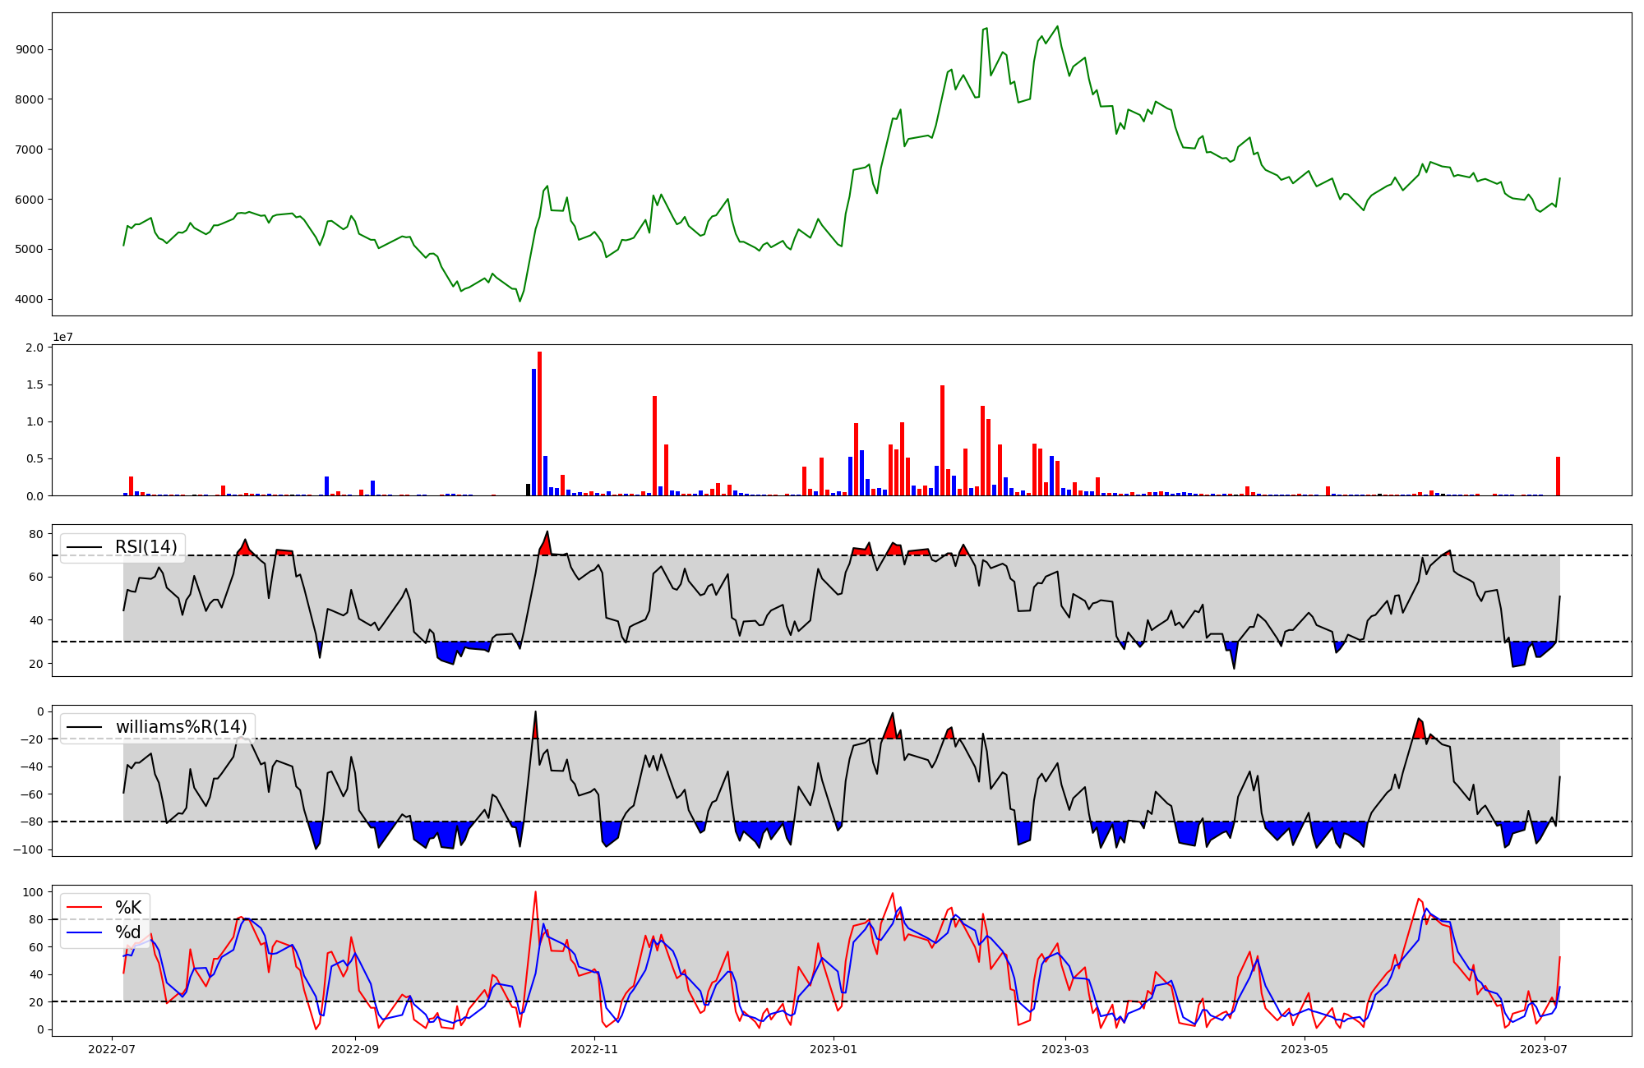This screenshot has height=1068, width=1644.
Task: Click the 2023-03 x-axis date label
Action: [1065, 1049]
